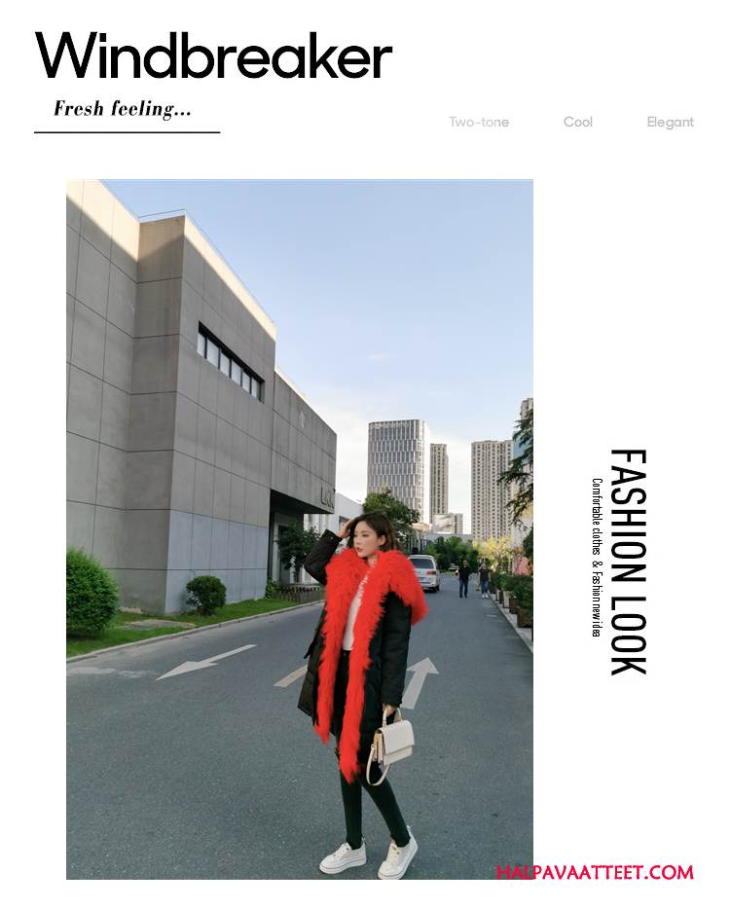
Task: Click the vertical "FASHION LOOK" title
Action: pos(629,562)
